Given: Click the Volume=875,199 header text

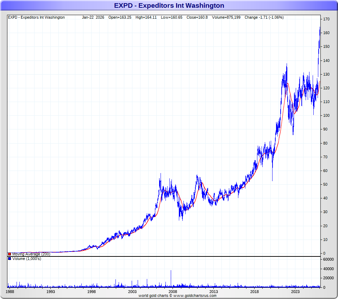Looking at the screenshot, I should coord(226,17).
